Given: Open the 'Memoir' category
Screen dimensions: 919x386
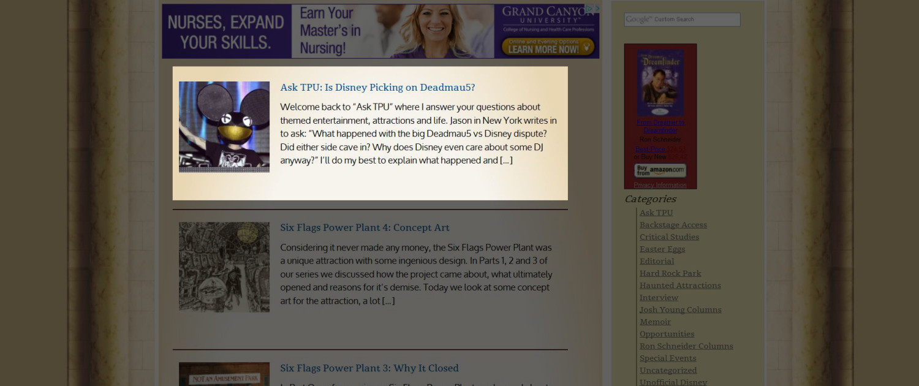Looking at the screenshot, I should (x=655, y=322).
